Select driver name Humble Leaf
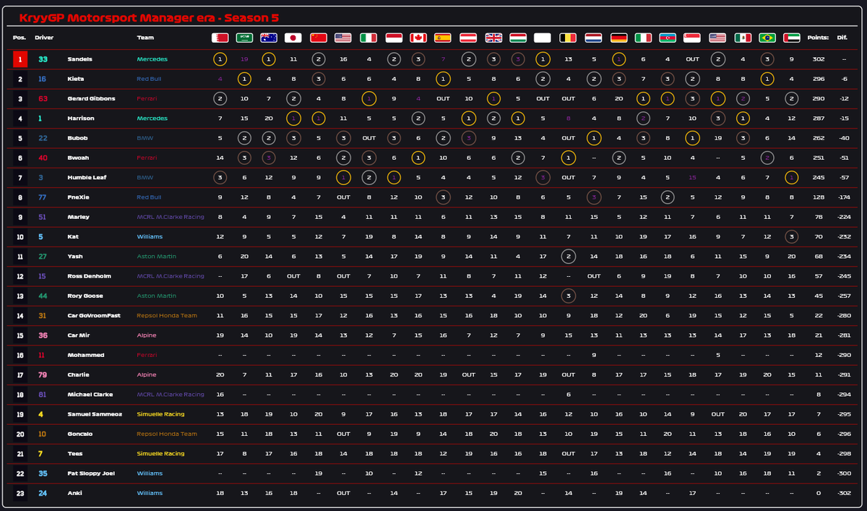This screenshot has height=511, width=867. tap(87, 177)
